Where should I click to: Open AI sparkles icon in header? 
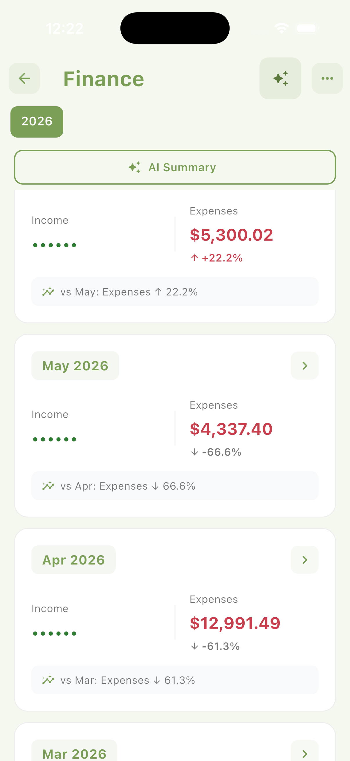[280, 78]
